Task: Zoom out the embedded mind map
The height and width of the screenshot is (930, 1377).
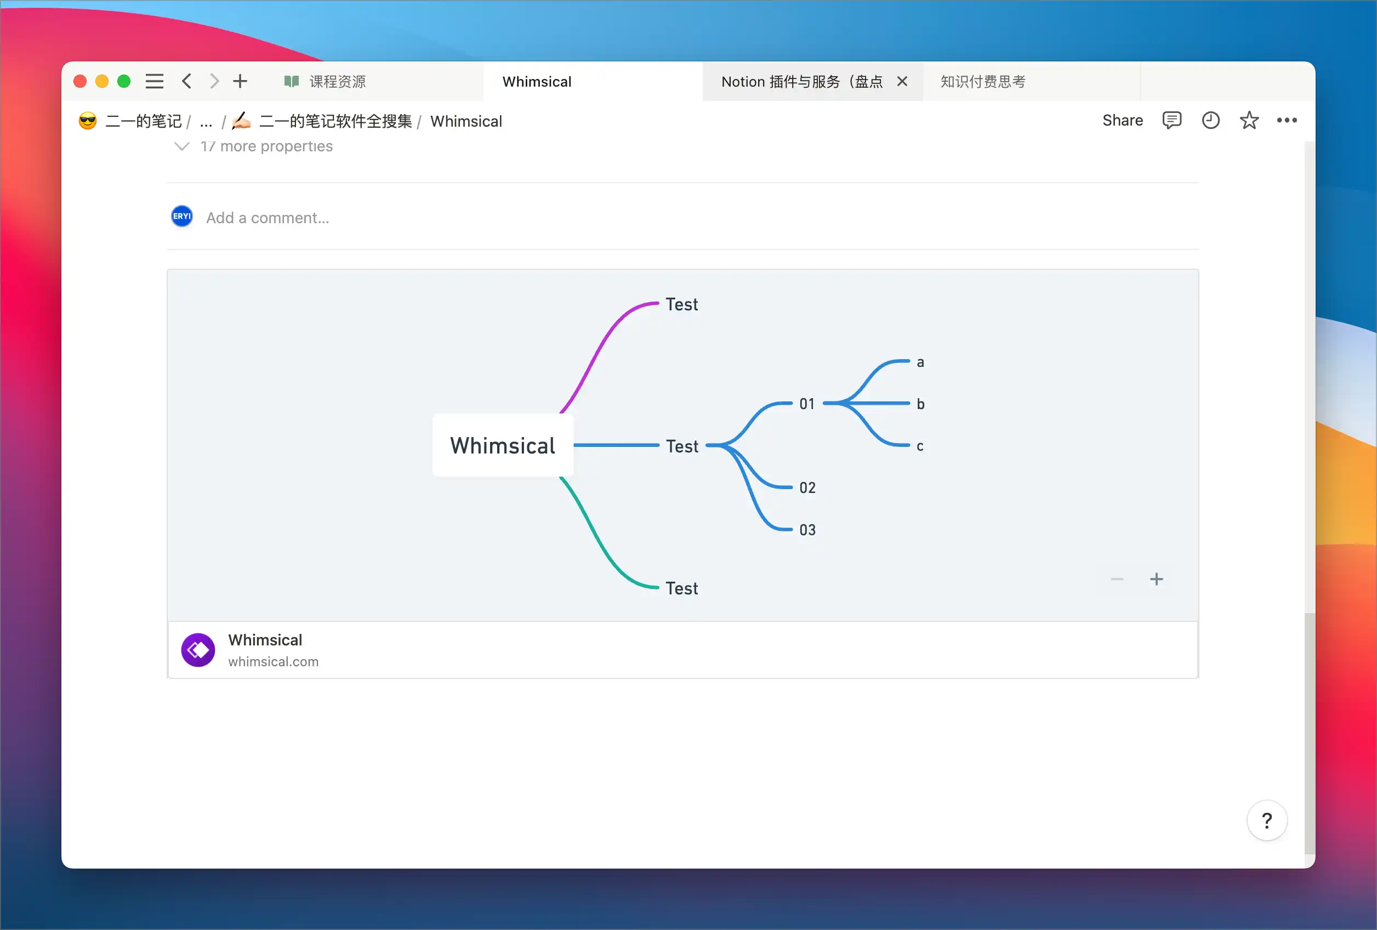Action: (x=1117, y=579)
